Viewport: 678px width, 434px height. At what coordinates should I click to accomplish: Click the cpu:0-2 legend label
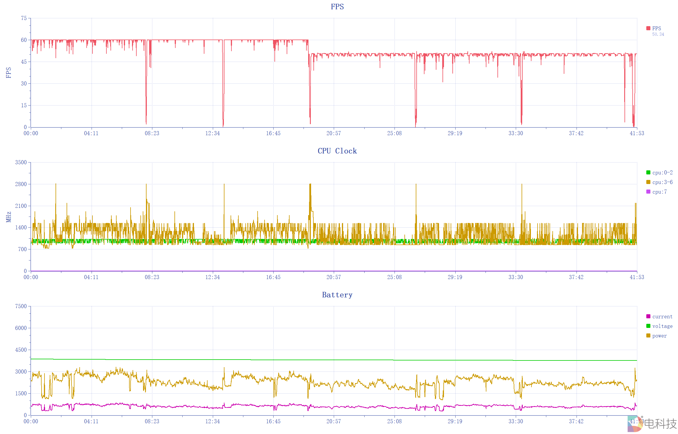(x=662, y=173)
